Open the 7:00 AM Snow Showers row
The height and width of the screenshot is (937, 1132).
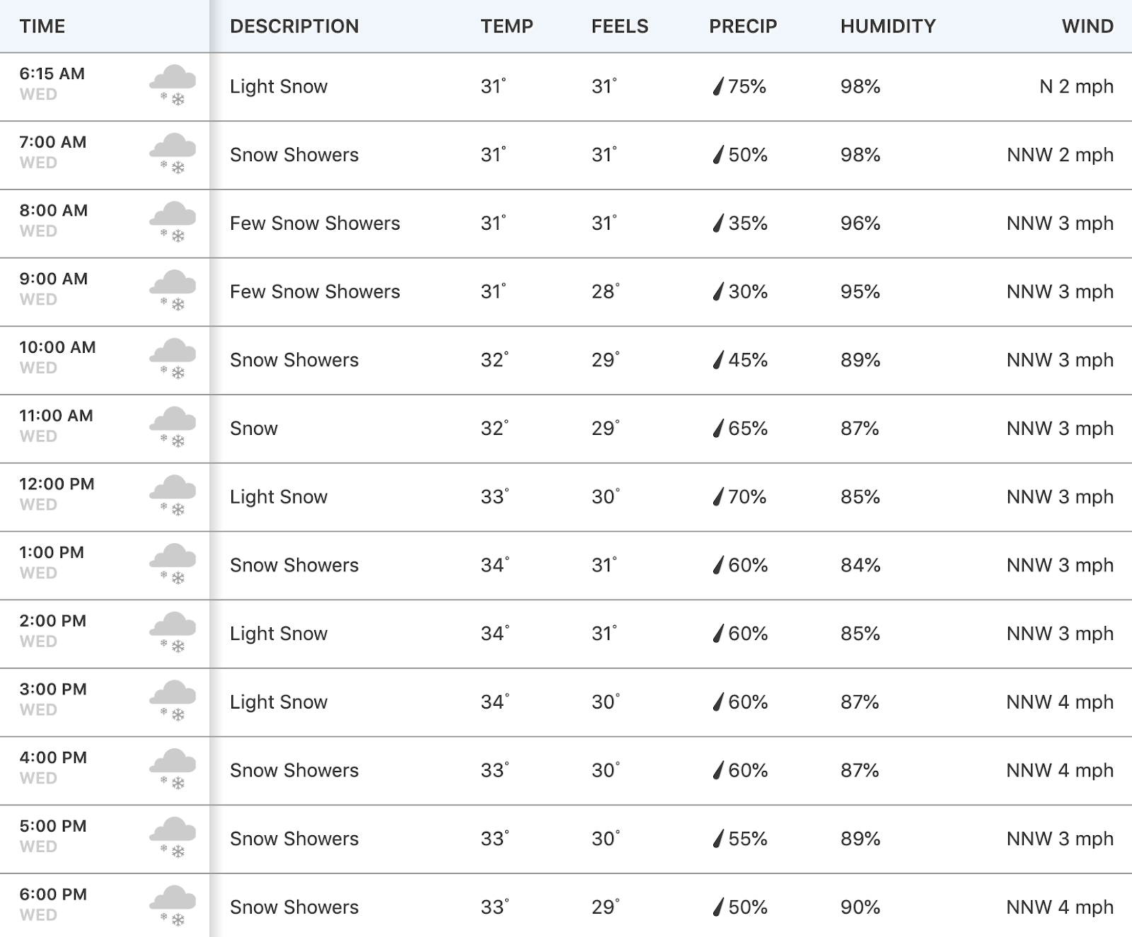[566, 155]
